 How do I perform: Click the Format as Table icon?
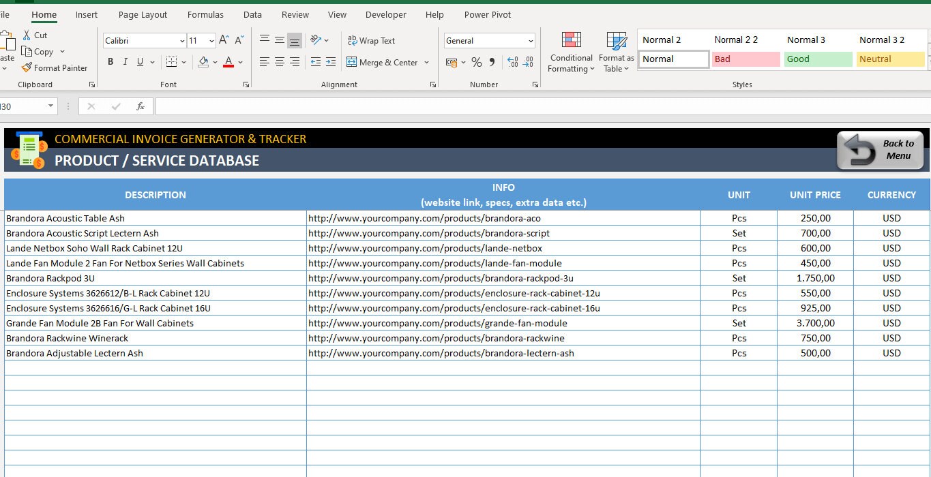tap(616, 51)
